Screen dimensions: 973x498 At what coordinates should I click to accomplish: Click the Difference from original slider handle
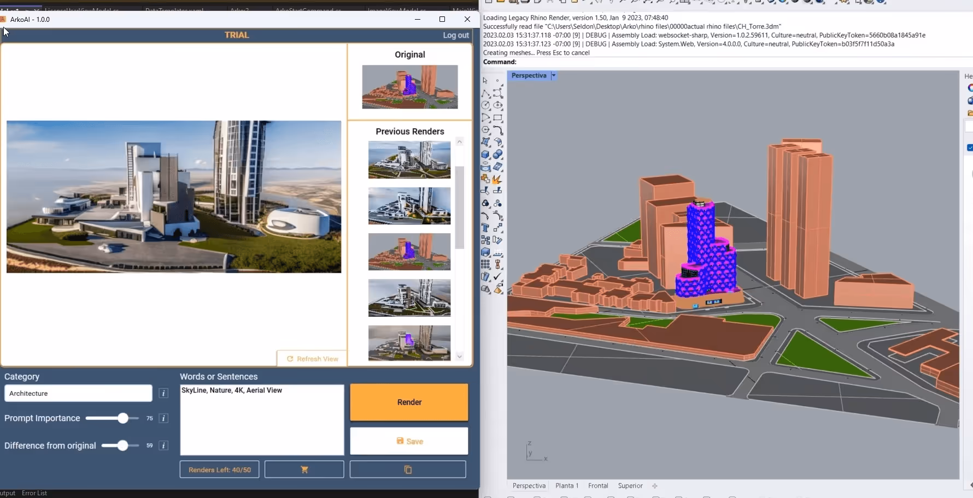122,446
